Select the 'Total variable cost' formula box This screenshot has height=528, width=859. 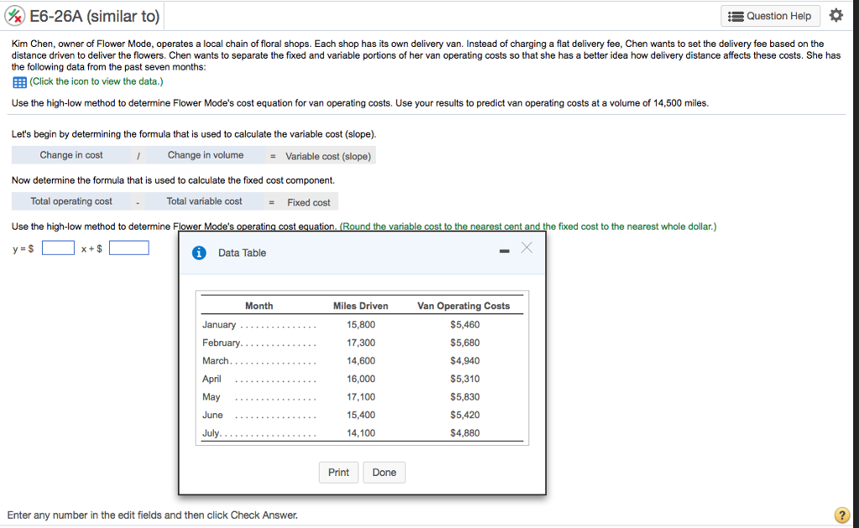[205, 201]
